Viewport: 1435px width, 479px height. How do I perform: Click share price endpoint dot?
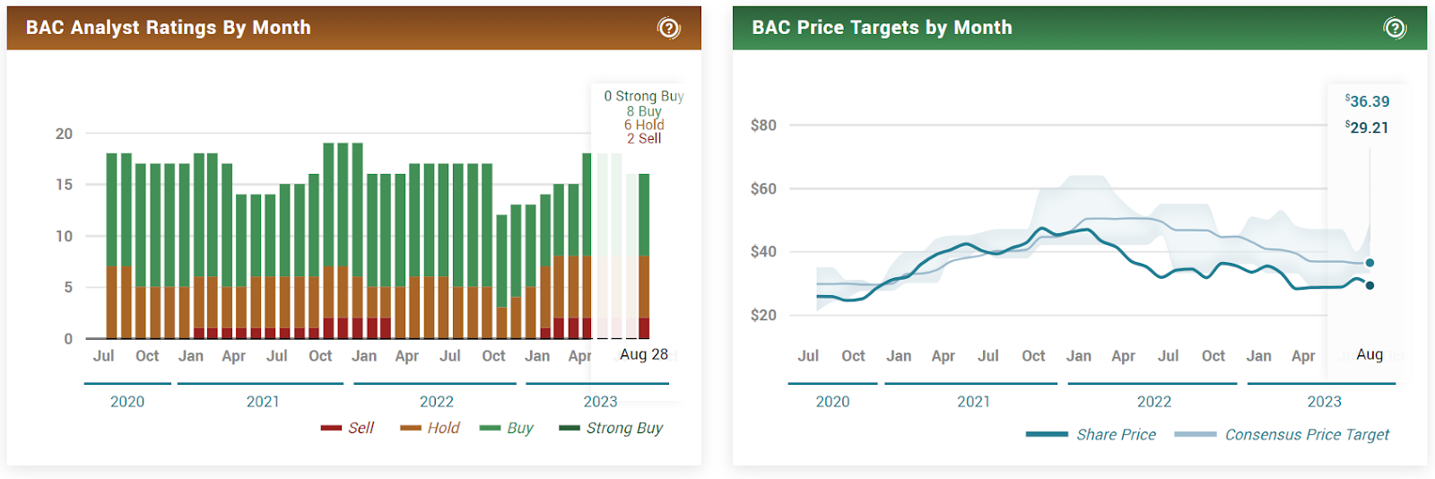coord(1370,285)
